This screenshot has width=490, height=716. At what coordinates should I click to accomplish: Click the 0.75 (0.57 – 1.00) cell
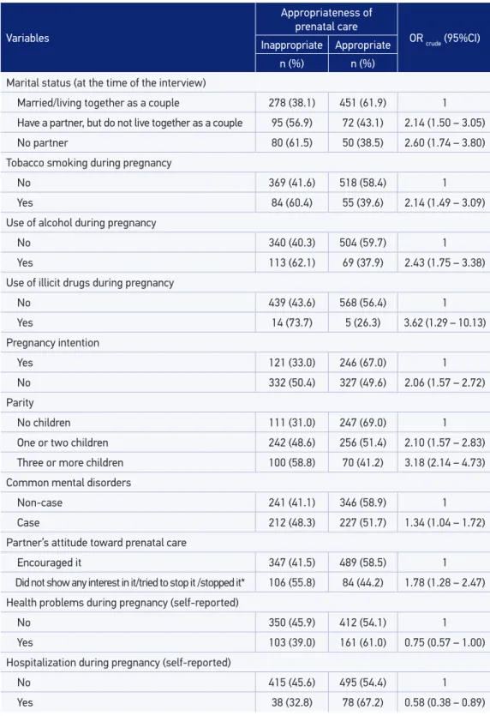445,642
